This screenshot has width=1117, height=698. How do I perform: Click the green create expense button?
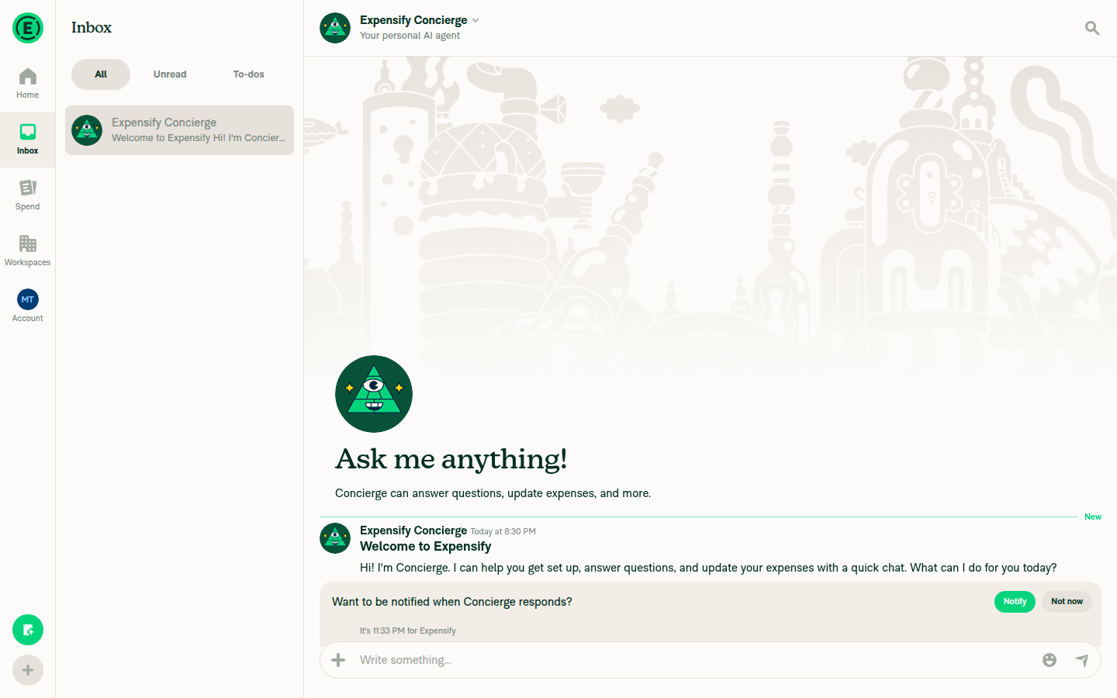point(28,630)
